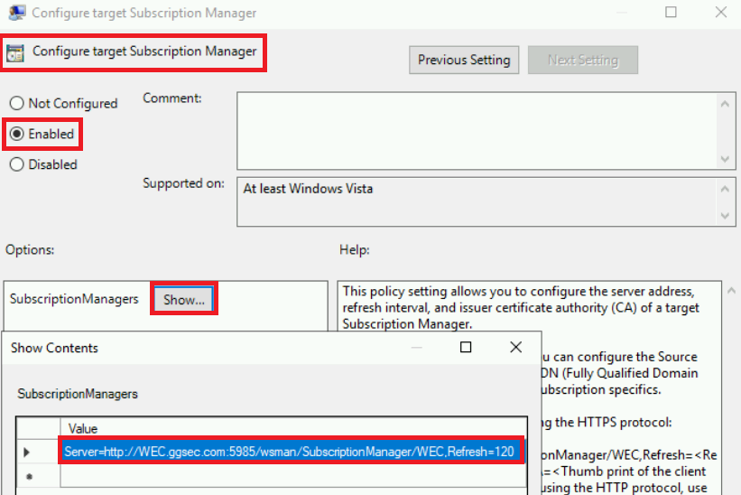Click the Help text paragraph
The height and width of the screenshot is (495, 741).
(x=520, y=307)
